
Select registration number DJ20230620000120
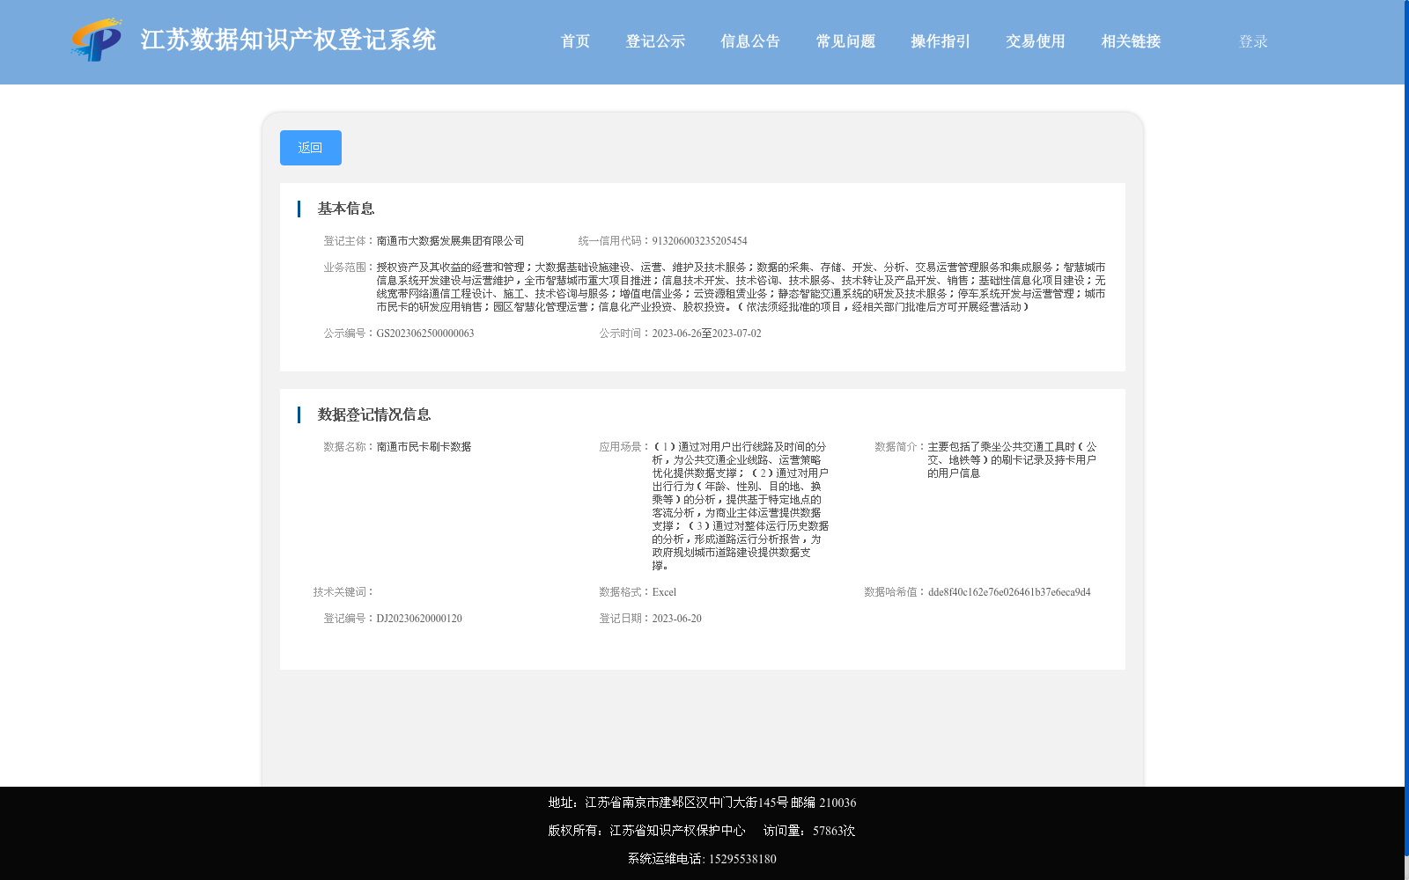[419, 619]
